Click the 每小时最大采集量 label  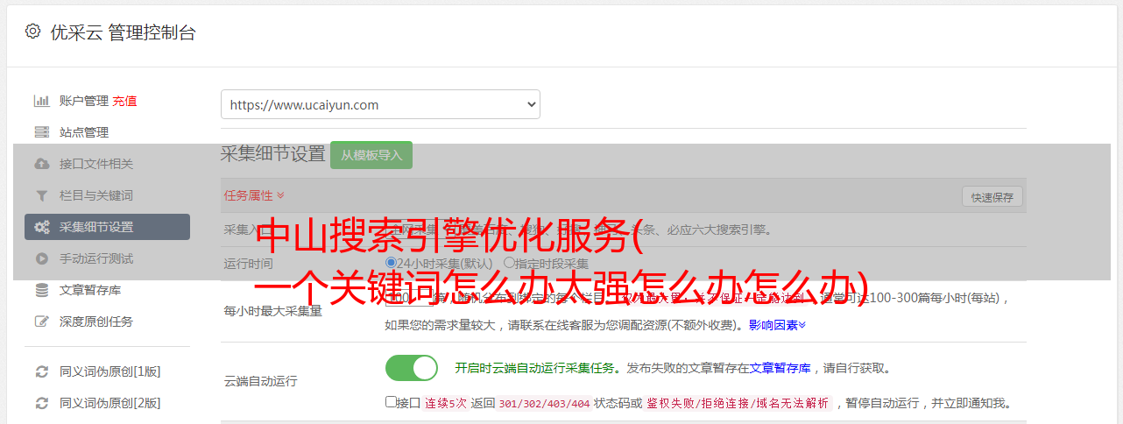pos(272,310)
